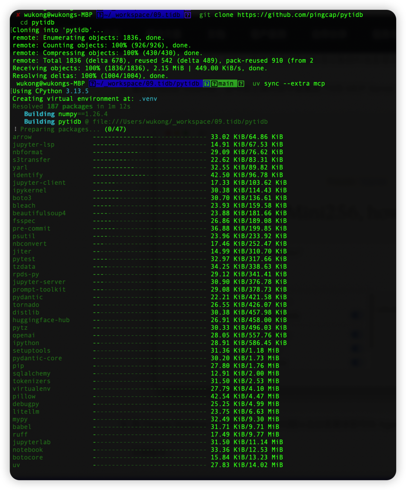Click the 'babel' package name
The width and height of the screenshot is (406, 490).
pos(22,427)
